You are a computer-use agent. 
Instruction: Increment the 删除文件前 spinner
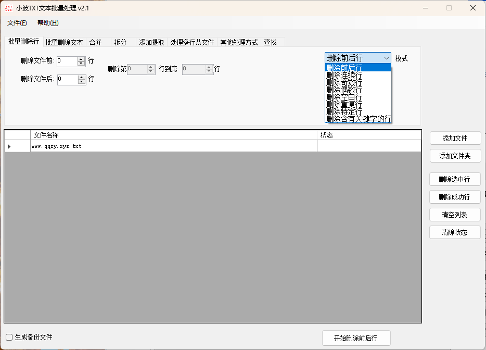click(81, 59)
